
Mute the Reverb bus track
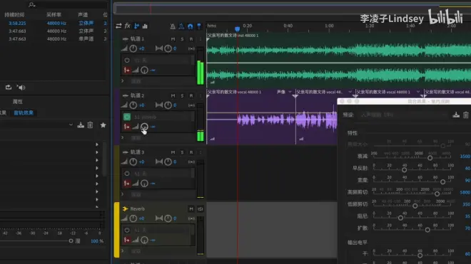(x=191, y=209)
